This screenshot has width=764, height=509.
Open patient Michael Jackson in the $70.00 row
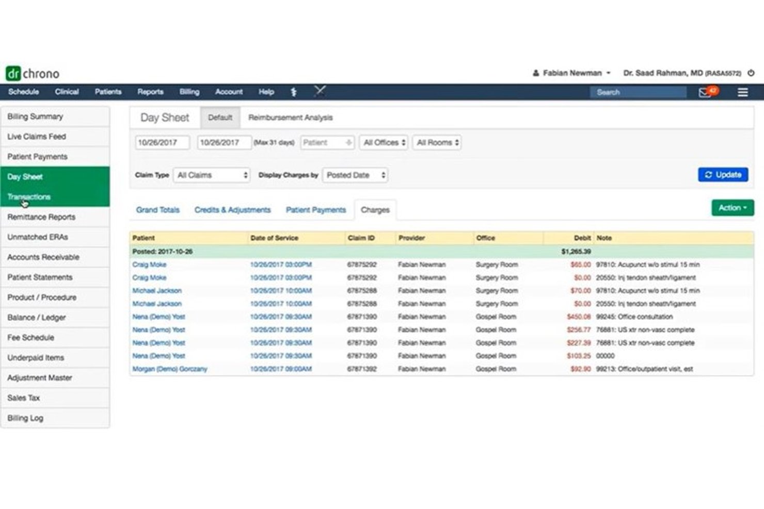click(x=157, y=291)
